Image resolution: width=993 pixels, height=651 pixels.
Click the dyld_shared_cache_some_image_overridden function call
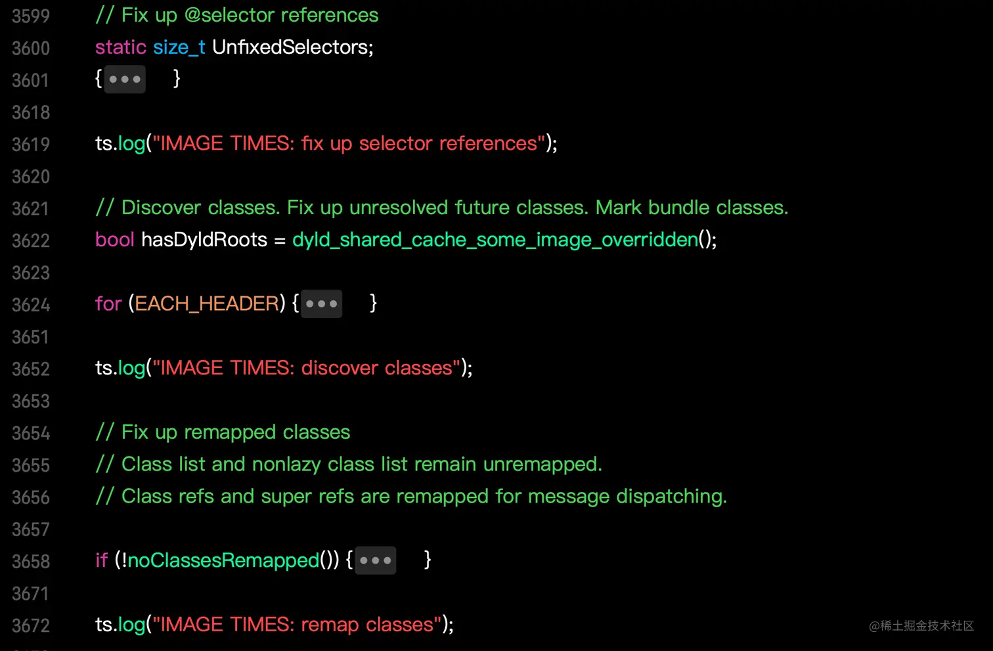pyautogui.click(x=495, y=240)
